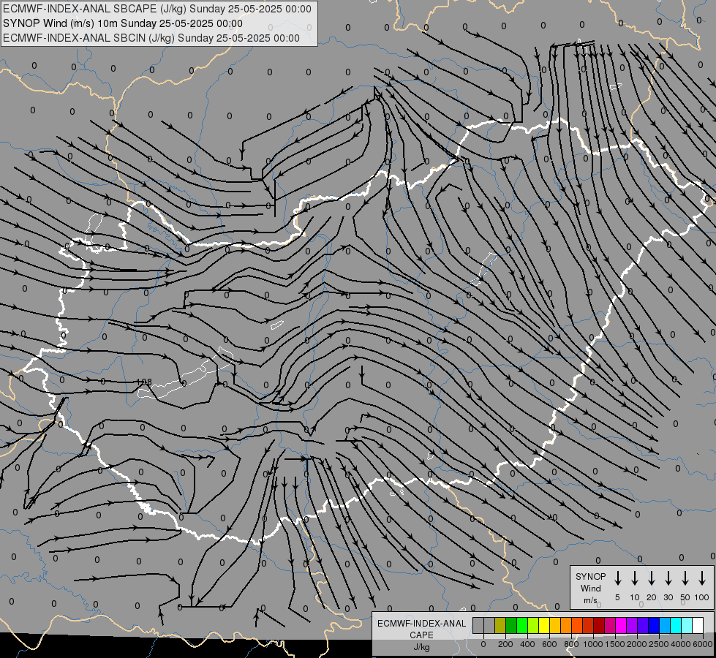
Task: Click the 100 m/s wind arrow in legend
Action: tap(702, 578)
